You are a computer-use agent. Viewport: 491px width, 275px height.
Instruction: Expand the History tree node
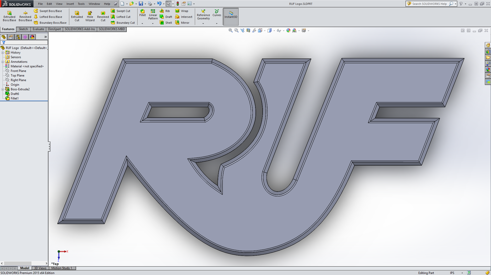3,53
